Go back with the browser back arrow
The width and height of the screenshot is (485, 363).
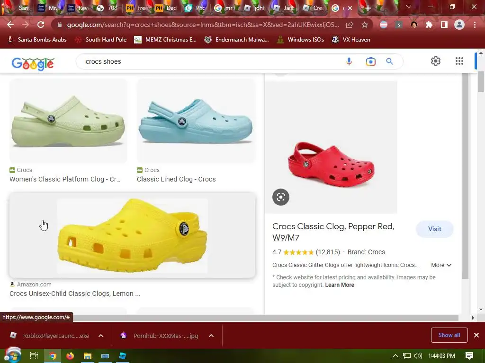pyautogui.click(x=10, y=25)
